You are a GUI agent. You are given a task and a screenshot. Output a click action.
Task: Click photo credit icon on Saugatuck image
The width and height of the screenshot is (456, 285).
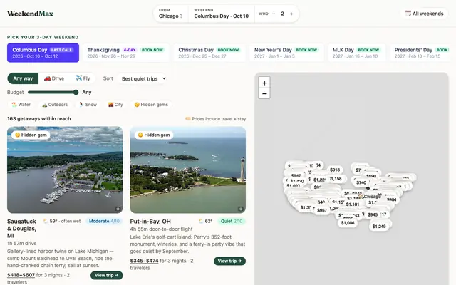(118, 209)
